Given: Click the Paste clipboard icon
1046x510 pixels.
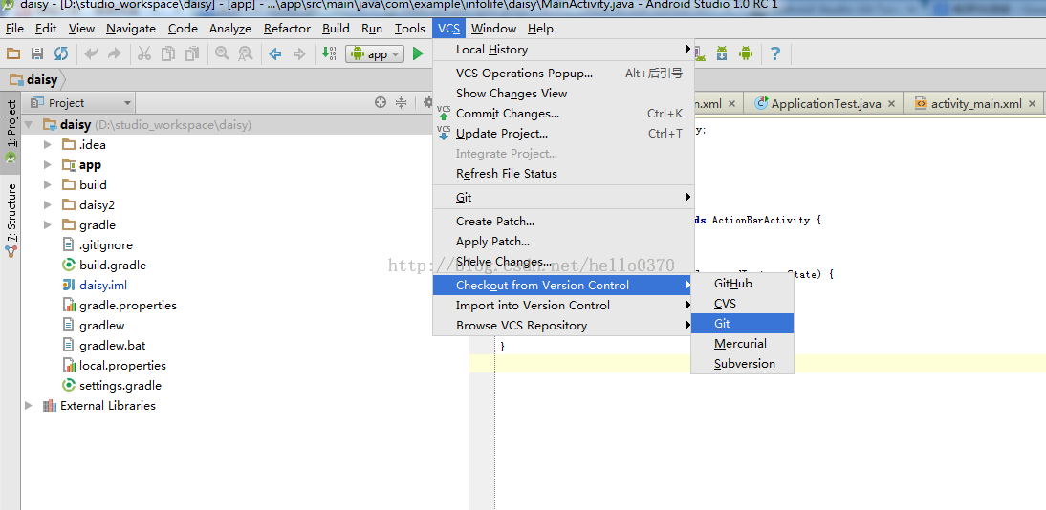Looking at the screenshot, I should [192, 54].
